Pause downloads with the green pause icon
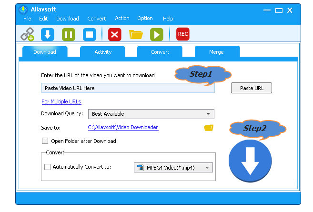Viewport: 313px width, 212px height. [x=68, y=34]
